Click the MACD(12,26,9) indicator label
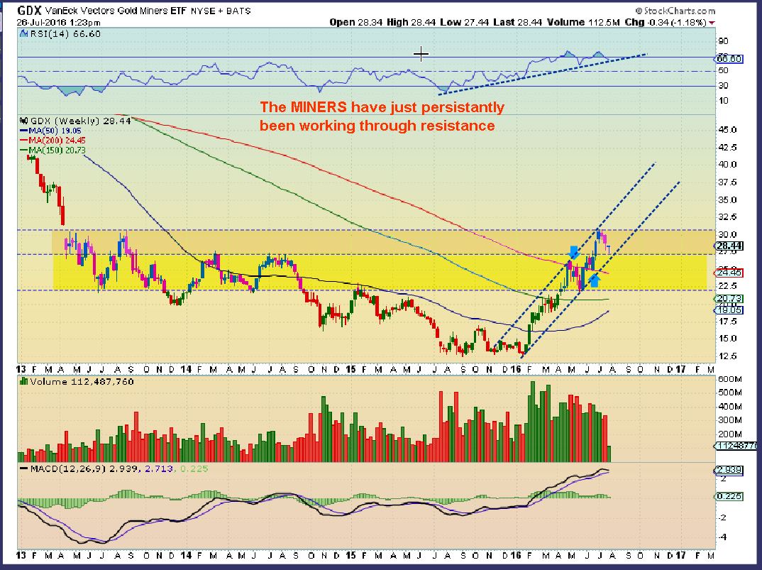Viewport: 762px width, 570px height. (67, 468)
